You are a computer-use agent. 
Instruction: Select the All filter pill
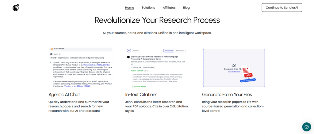pos(129,51)
